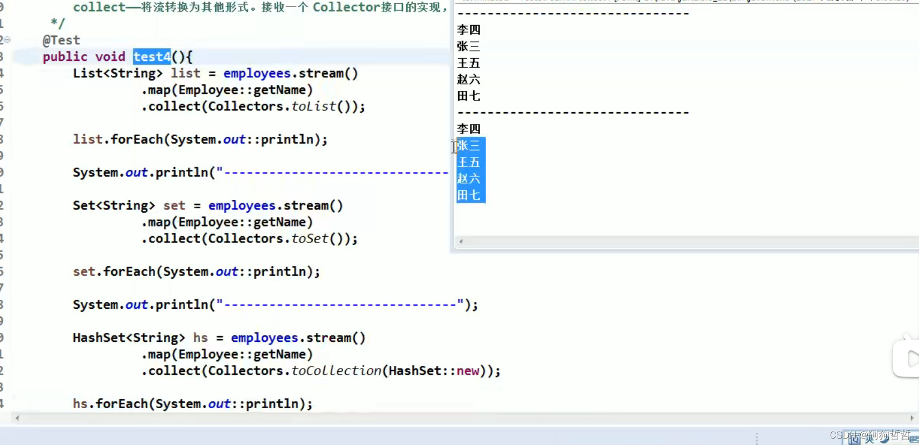Click the editor scrollbar right arrow
The image size is (919, 445).
tap(912, 418)
